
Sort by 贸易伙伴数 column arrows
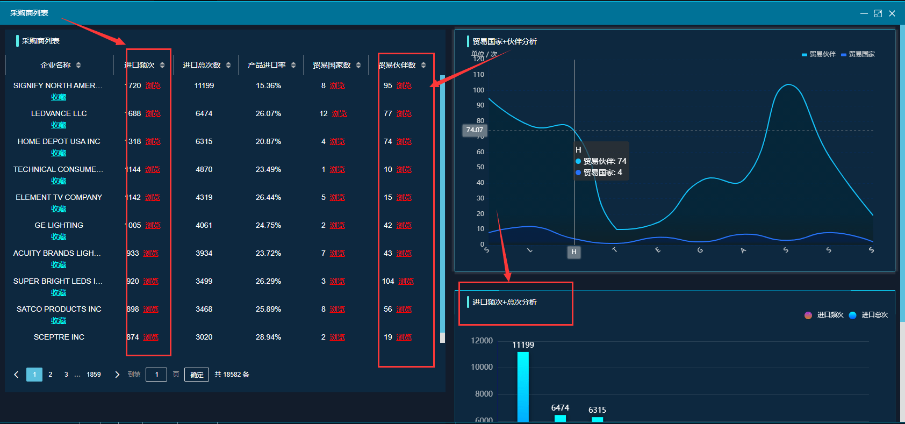(423, 65)
